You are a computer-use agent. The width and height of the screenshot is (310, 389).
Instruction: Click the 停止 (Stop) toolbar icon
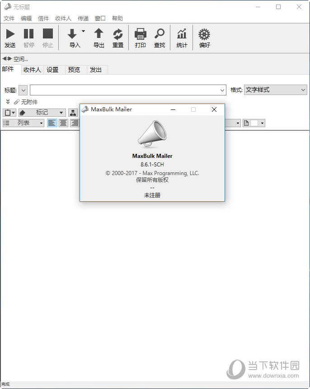coord(48,34)
